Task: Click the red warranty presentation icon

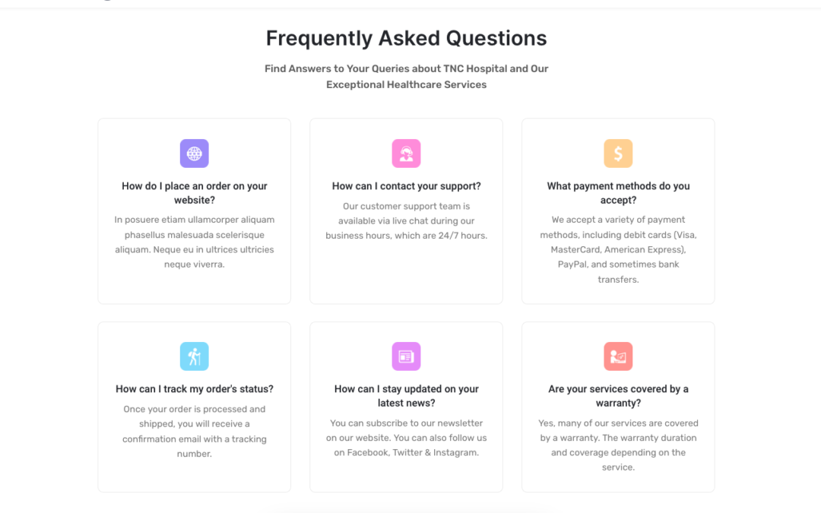Action: point(618,356)
